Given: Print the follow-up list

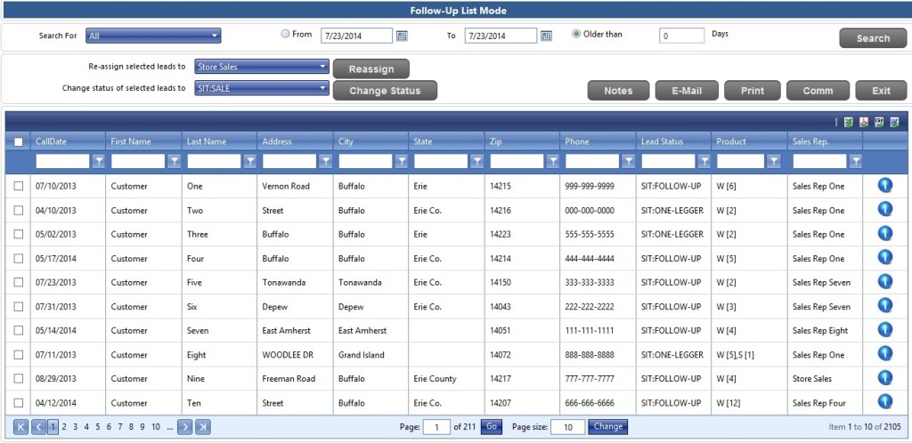Looking at the screenshot, I should click(x=753, y=91).
